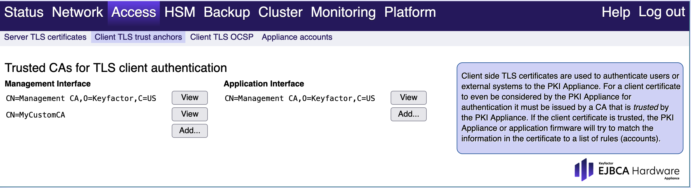View Management CA under Application Interface
The width and height of the screenshot is (691, 188).
[x=409, y=98]
